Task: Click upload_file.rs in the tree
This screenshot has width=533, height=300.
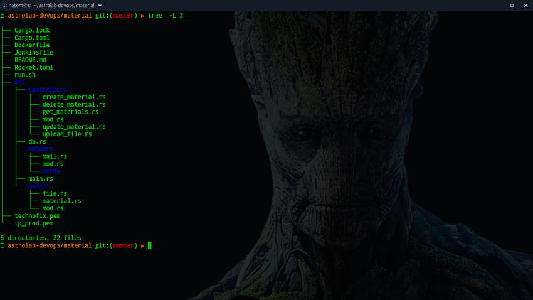Action: pos(67,134)
